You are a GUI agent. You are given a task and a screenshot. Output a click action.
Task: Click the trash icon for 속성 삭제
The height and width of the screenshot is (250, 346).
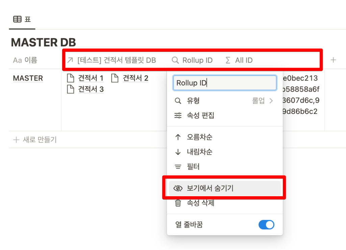point(178,203)
